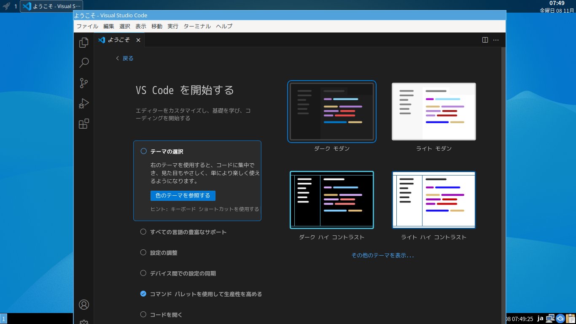Click the ja keyboard layout indicator
This screenshot has height=324, width=576.
[x=540, y=319]
